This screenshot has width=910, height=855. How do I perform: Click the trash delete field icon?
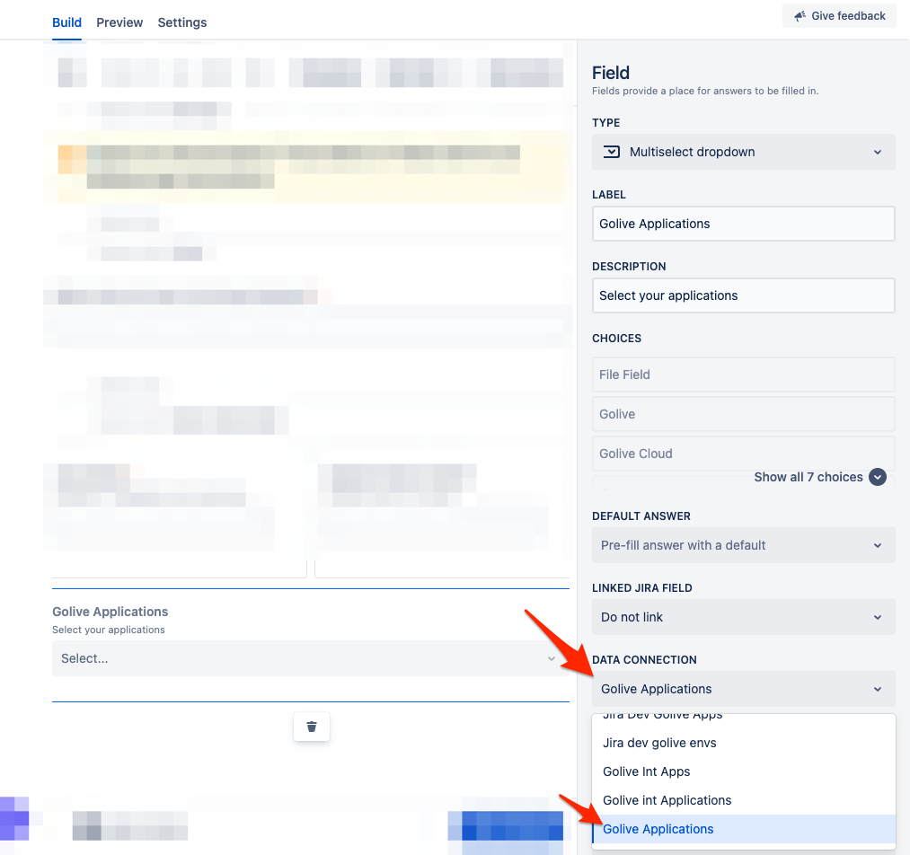coord(312,727)
